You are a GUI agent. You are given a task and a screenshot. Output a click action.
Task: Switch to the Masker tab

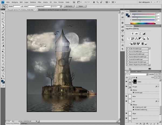(137, 26)
